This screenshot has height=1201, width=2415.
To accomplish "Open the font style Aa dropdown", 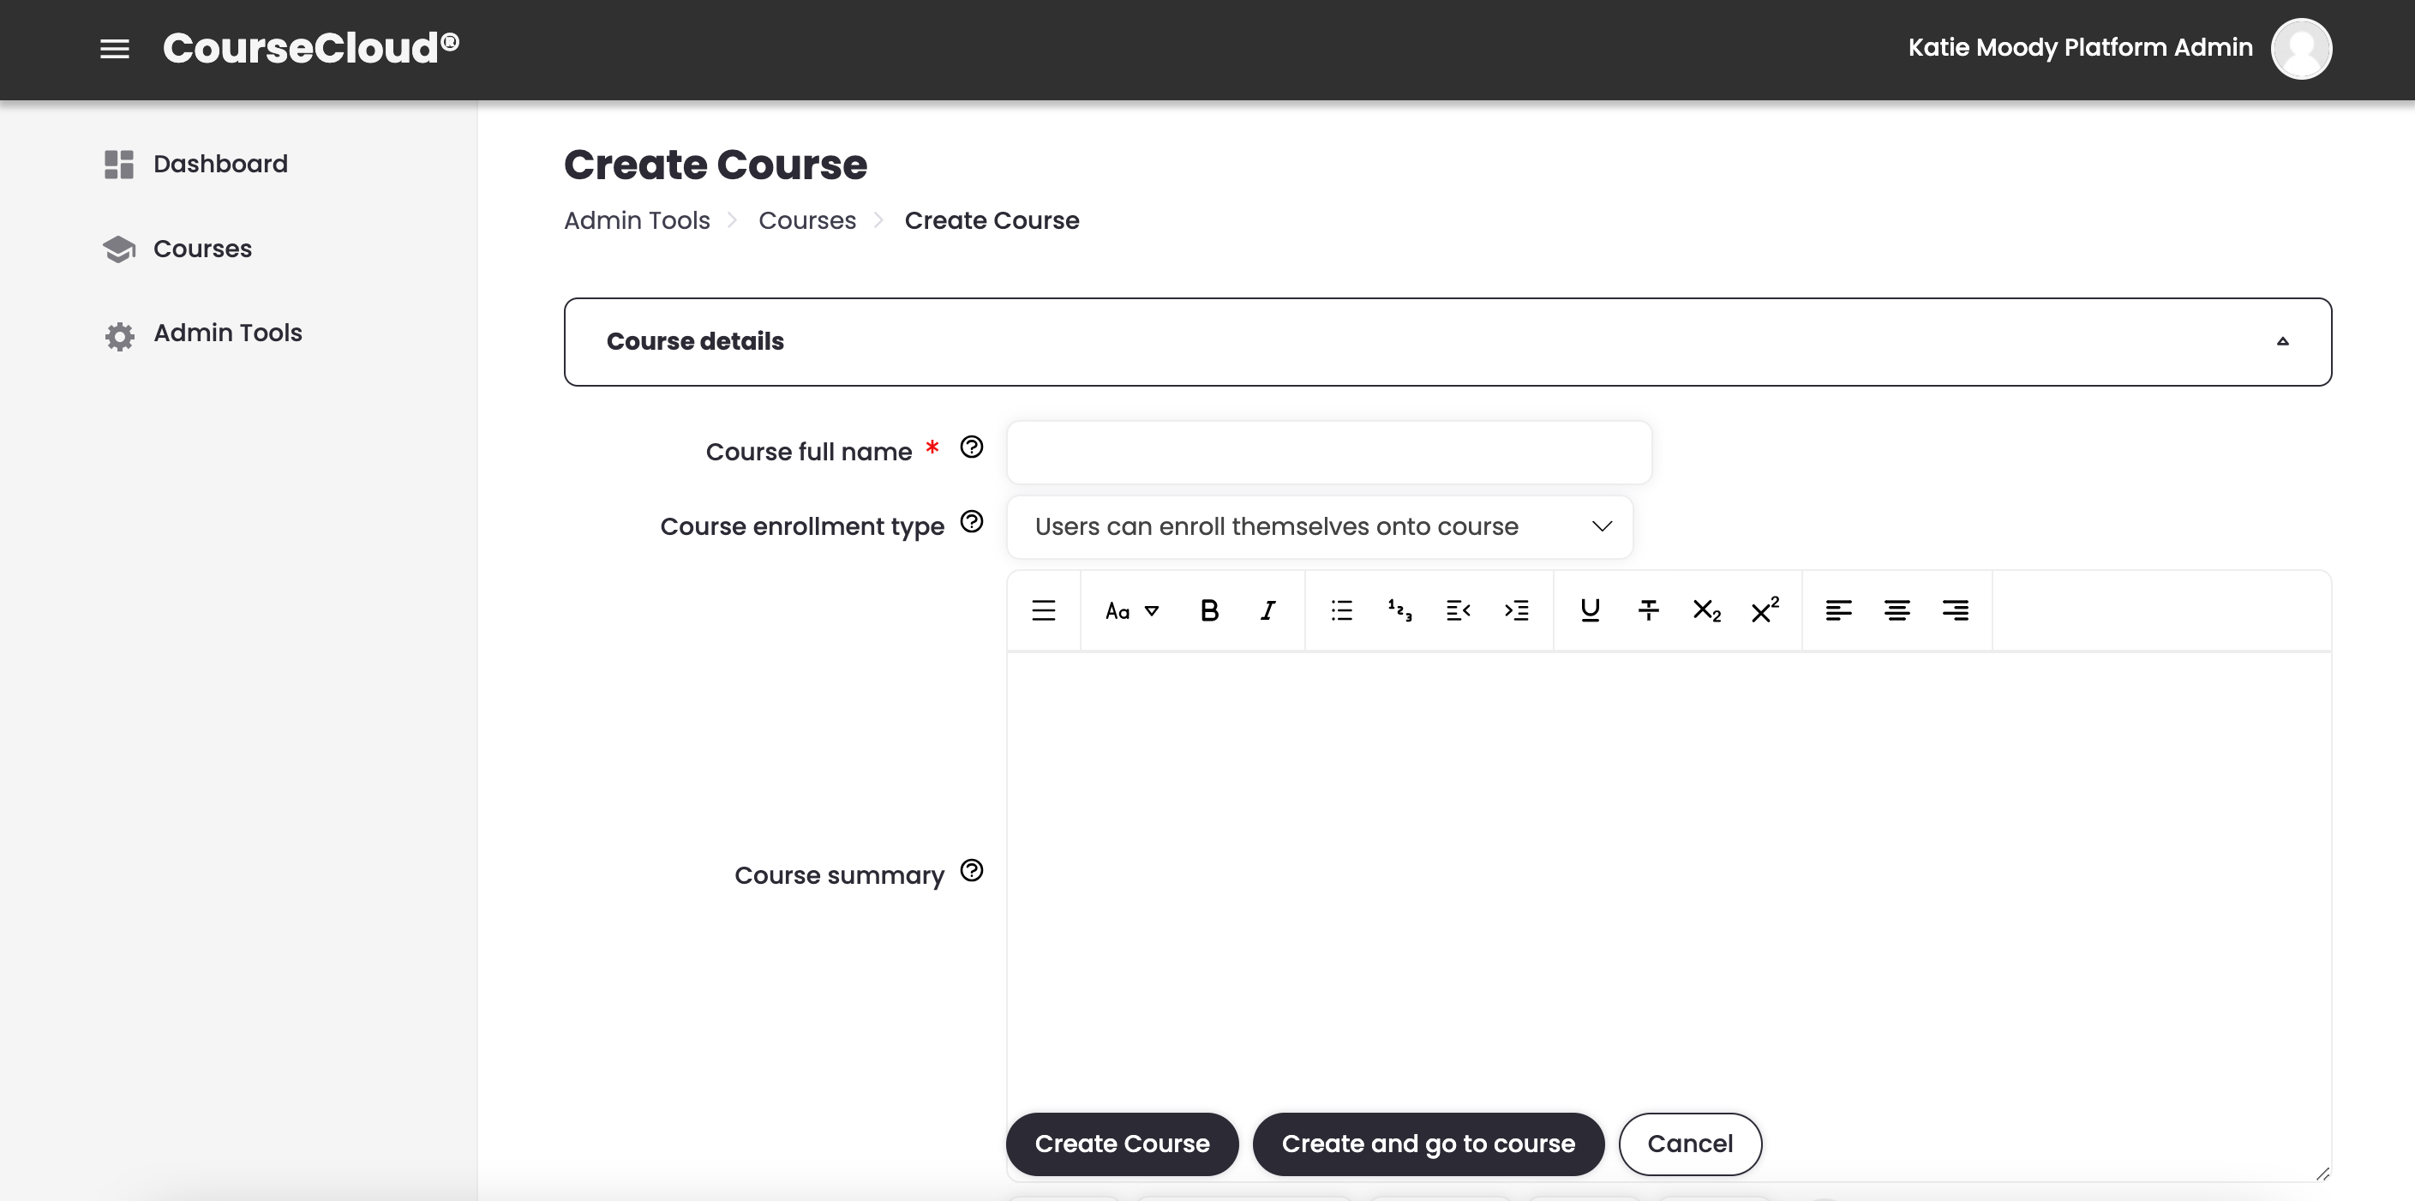I will tap(1132, 610).
